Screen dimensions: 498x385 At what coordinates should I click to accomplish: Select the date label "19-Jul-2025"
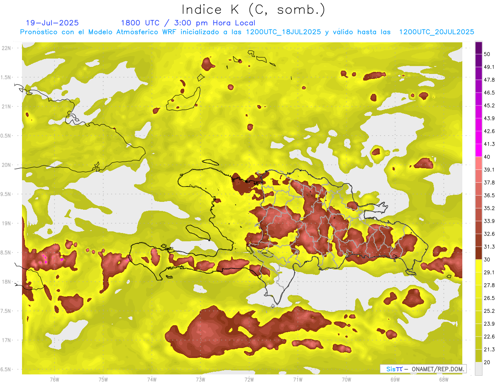tap(52, 23)
